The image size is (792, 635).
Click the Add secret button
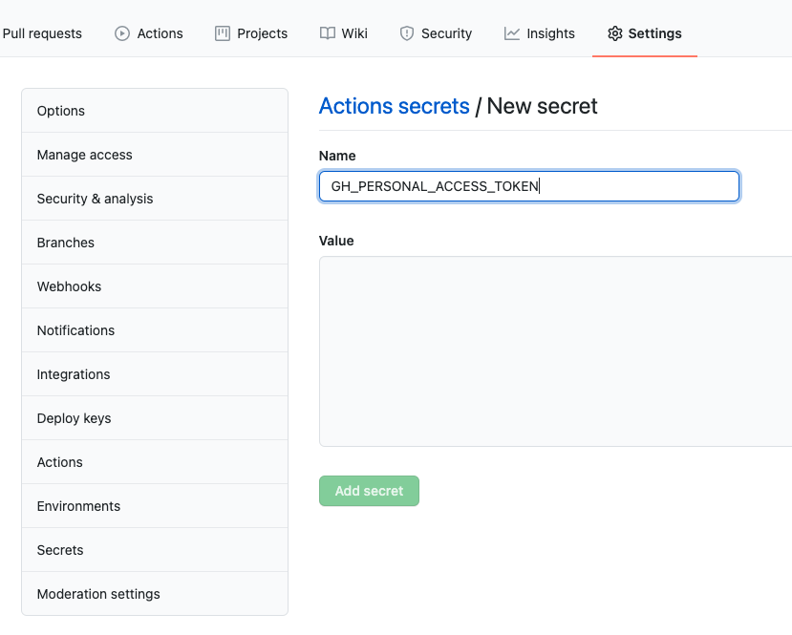(x=369, y=491)
